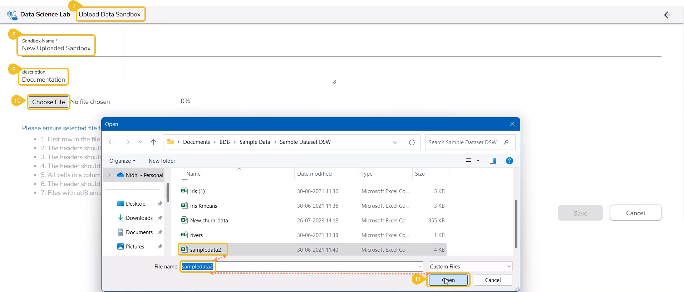This screenshot has height=292, width=684.
Task: Click the Help question mark icon
Action: [509, 161]
